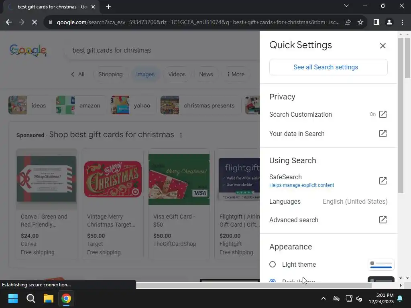Viewport: 411px width, 308px height.
Task: Switch to the Videos tab
Action: [x=177, y=74]
